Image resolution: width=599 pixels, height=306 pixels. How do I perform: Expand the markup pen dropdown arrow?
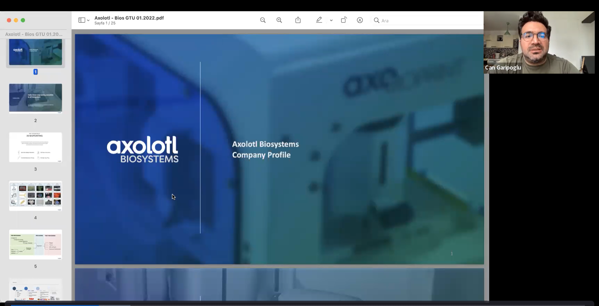point(331,20)
